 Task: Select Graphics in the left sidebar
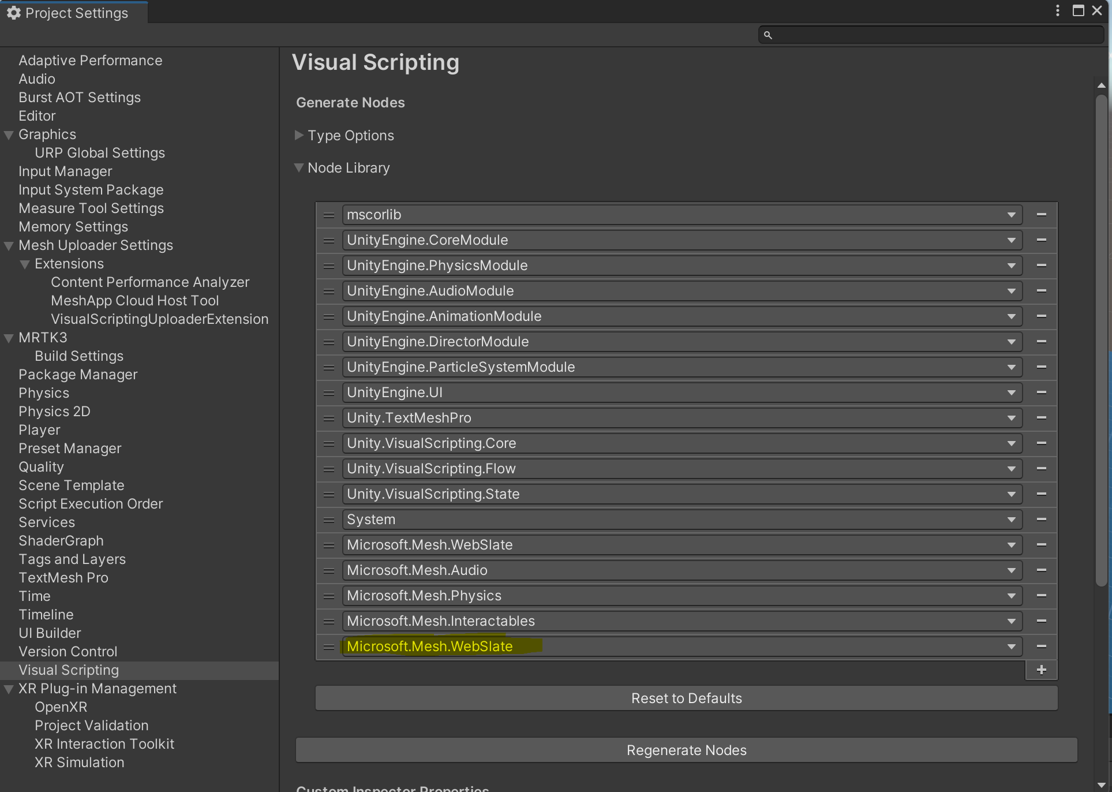tap(48, 135)
